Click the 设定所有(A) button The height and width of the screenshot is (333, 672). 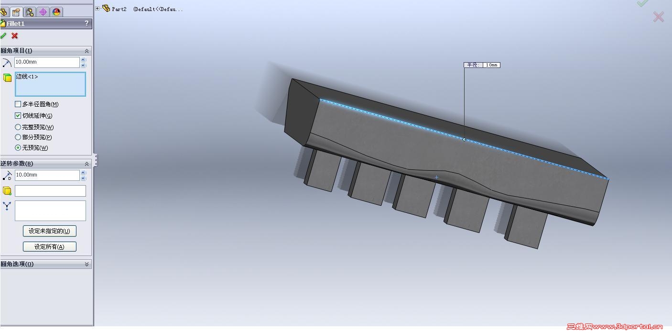click(50, 247)
